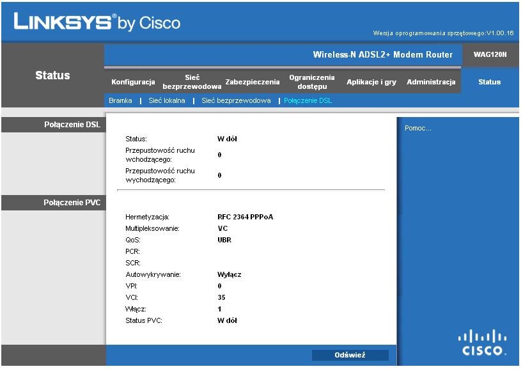
Task: Click the Hermetyzacja value RFC 2364 PPPoA
Action: pos(245,217)
